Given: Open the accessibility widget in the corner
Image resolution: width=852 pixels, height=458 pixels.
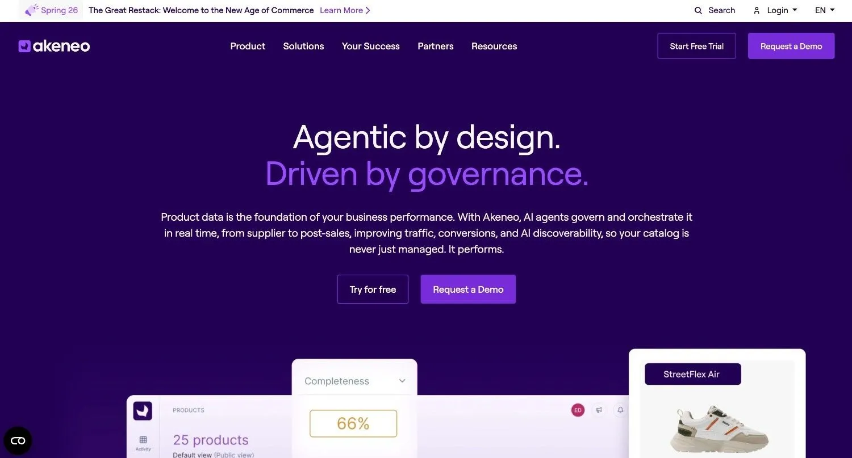Looking at the screenshot, I should tap(18, 441).
